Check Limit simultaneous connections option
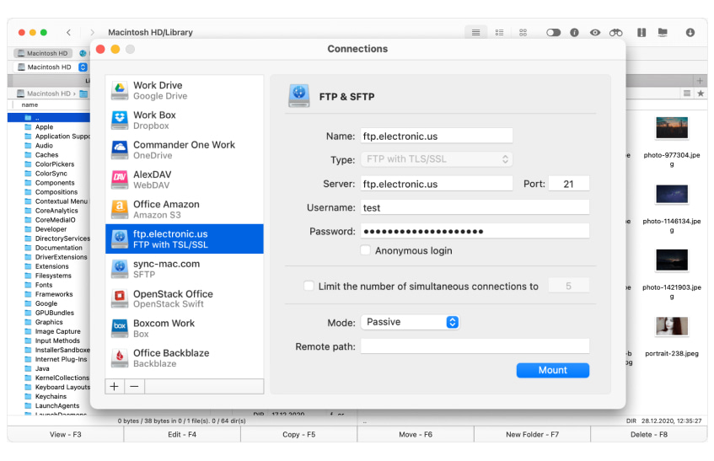Viewport: 714px width, 461px height. tap(309, 287)
